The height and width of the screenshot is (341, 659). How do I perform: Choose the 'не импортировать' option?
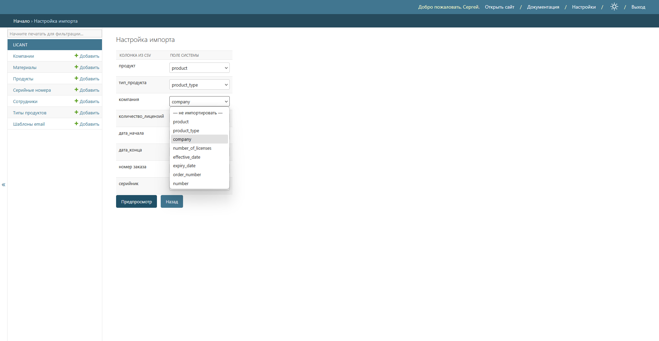pyautogui.click(x=198, y=113)
